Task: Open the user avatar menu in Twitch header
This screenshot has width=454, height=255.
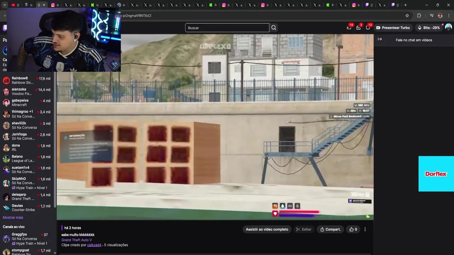Action: coord(448,27)
